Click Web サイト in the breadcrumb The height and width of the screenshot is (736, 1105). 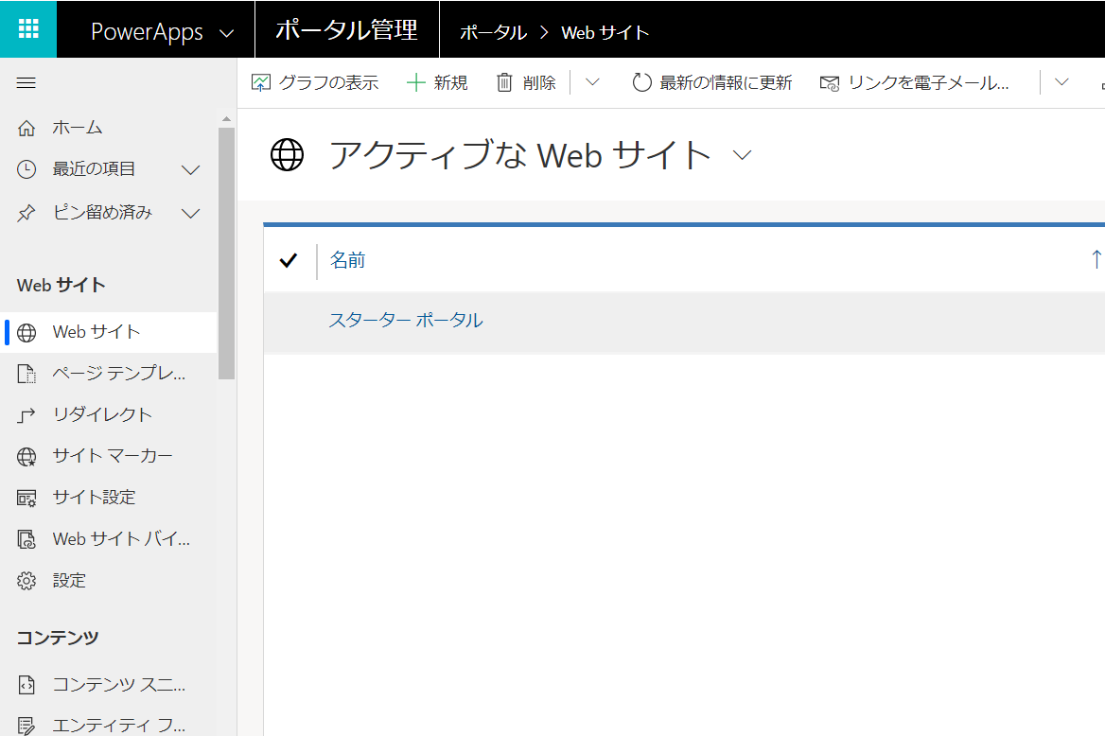605,32
